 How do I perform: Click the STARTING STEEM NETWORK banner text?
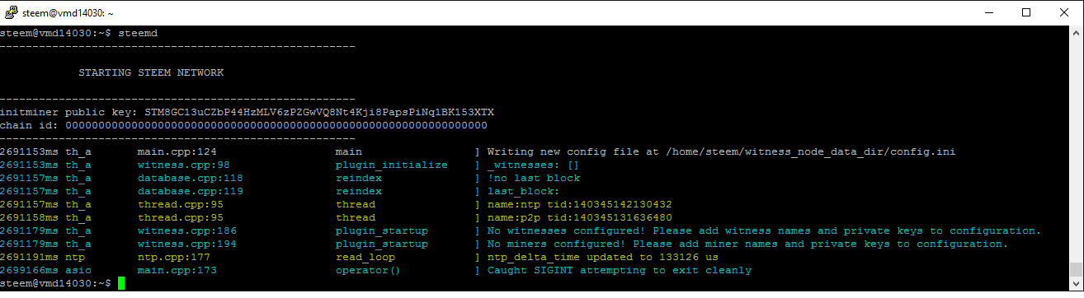pyautogui.click(x=151, y=72)
